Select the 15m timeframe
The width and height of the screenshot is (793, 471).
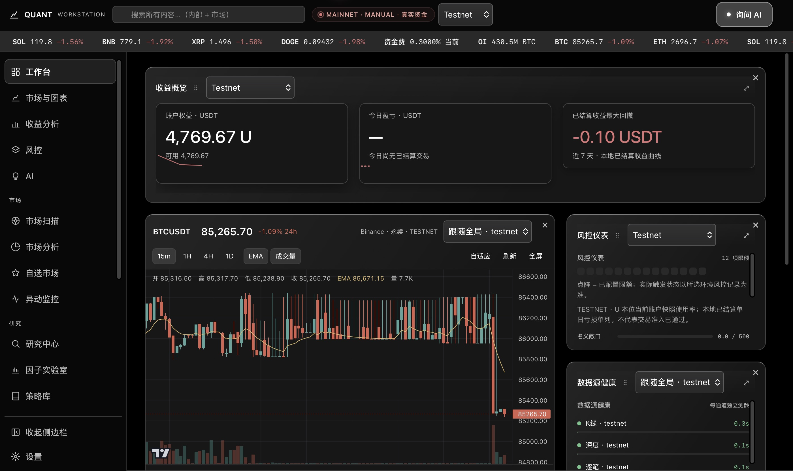click(x=164, y=256)
